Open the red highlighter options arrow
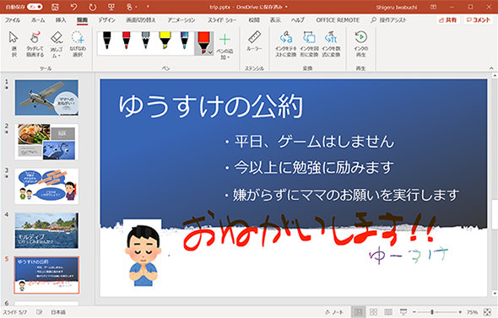 pyautogui.click(x=210, y=52)
